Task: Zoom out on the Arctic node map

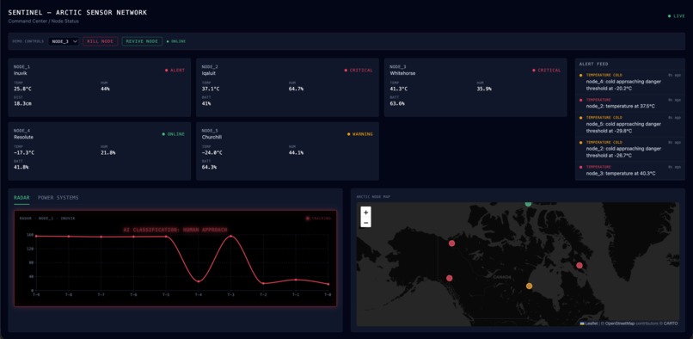Action: click(366, 222)
